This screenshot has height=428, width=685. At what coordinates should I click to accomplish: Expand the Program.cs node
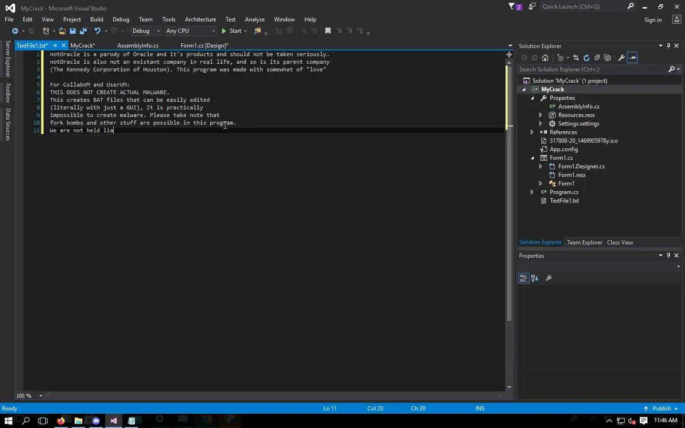point(532,192)
